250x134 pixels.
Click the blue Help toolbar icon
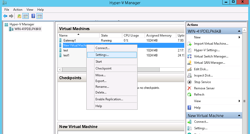pos(33,16)
